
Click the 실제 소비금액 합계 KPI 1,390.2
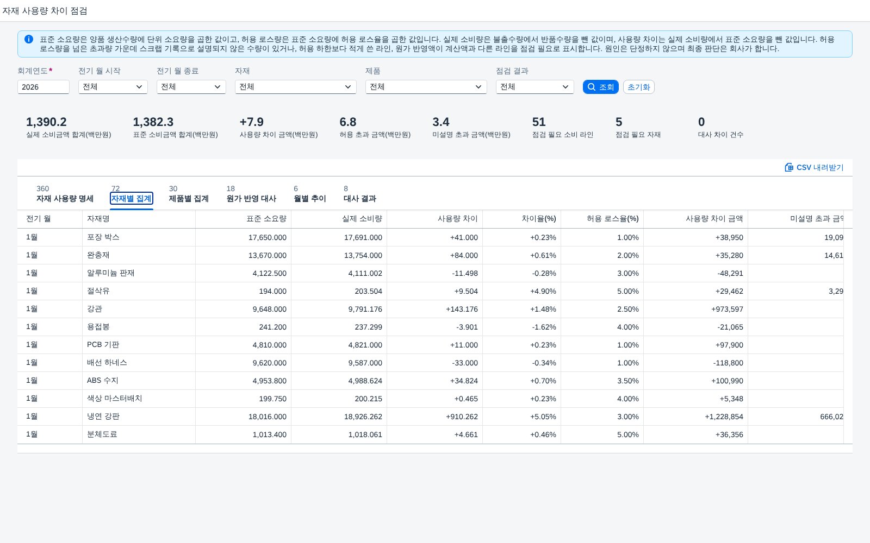(46, 122)
